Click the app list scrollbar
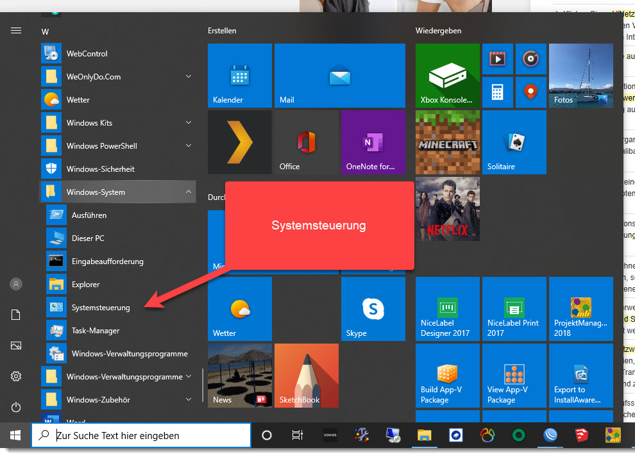This screenshot has height=457, width=635. coord(203,383)
